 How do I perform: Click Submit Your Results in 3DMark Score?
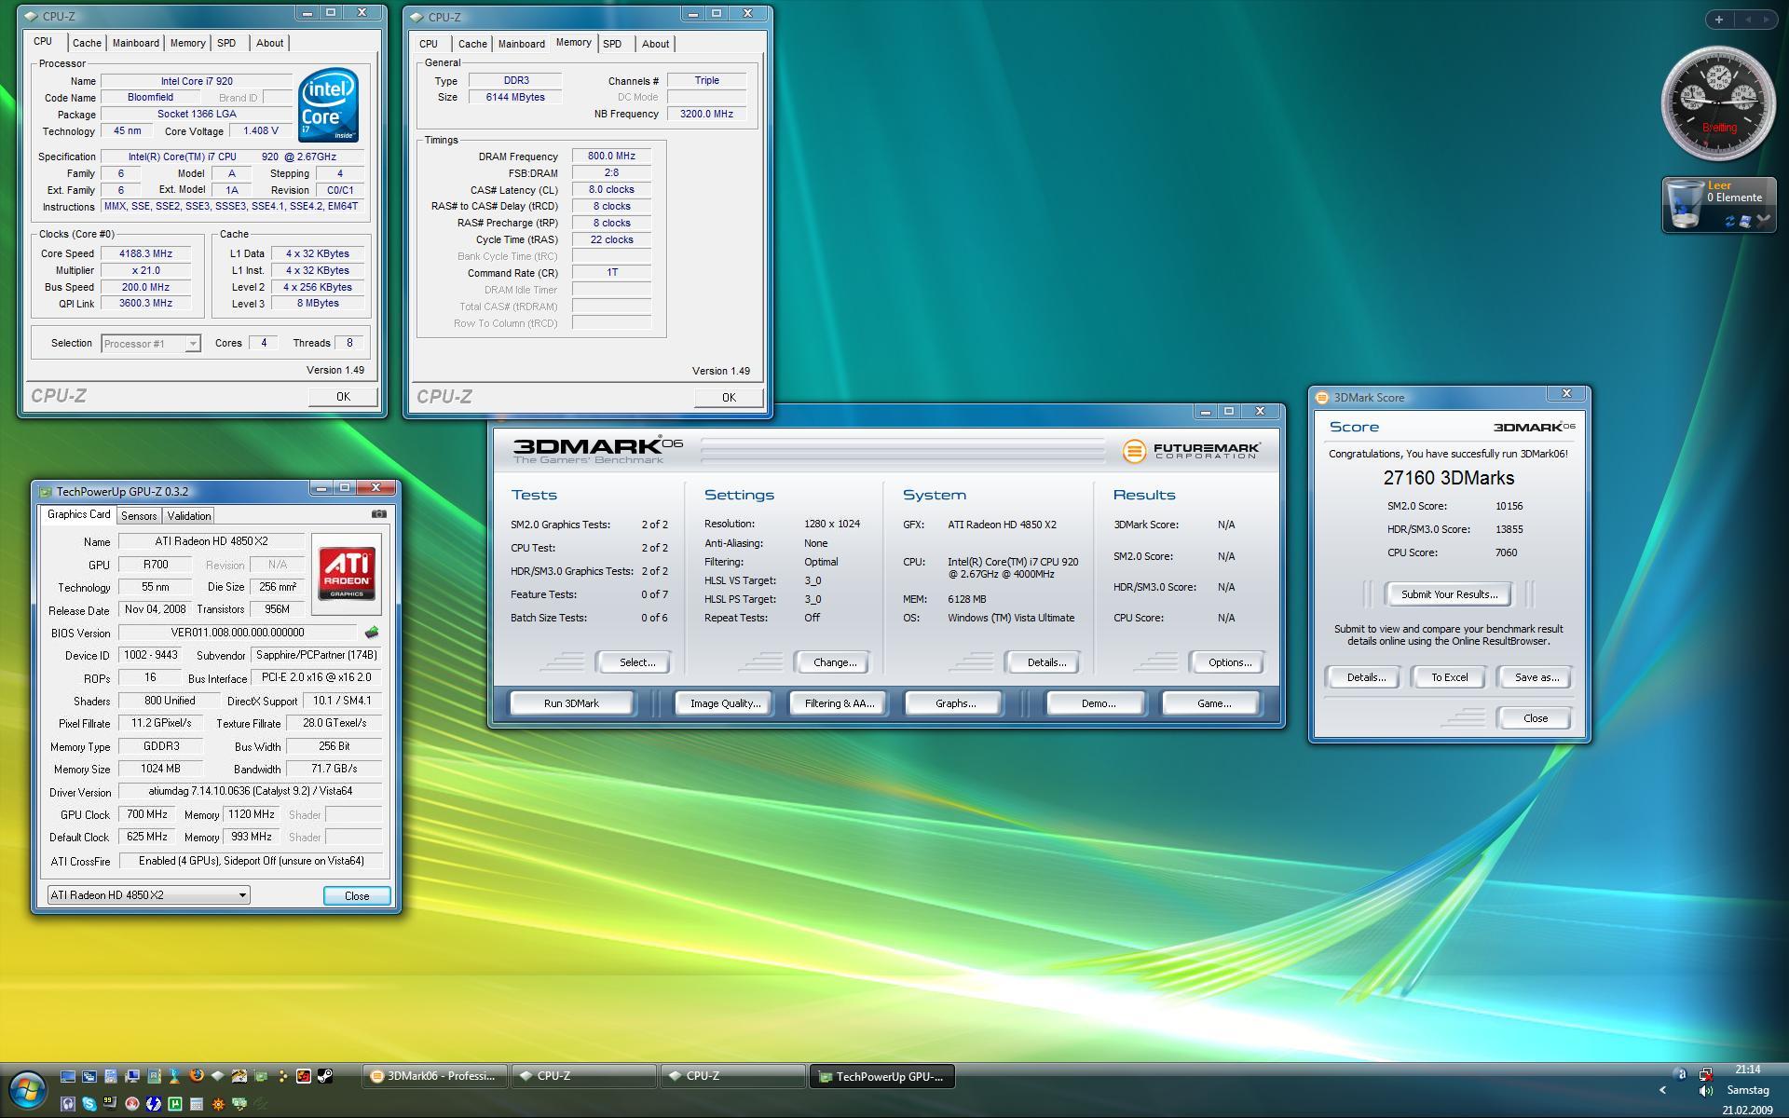(1449, 594)
